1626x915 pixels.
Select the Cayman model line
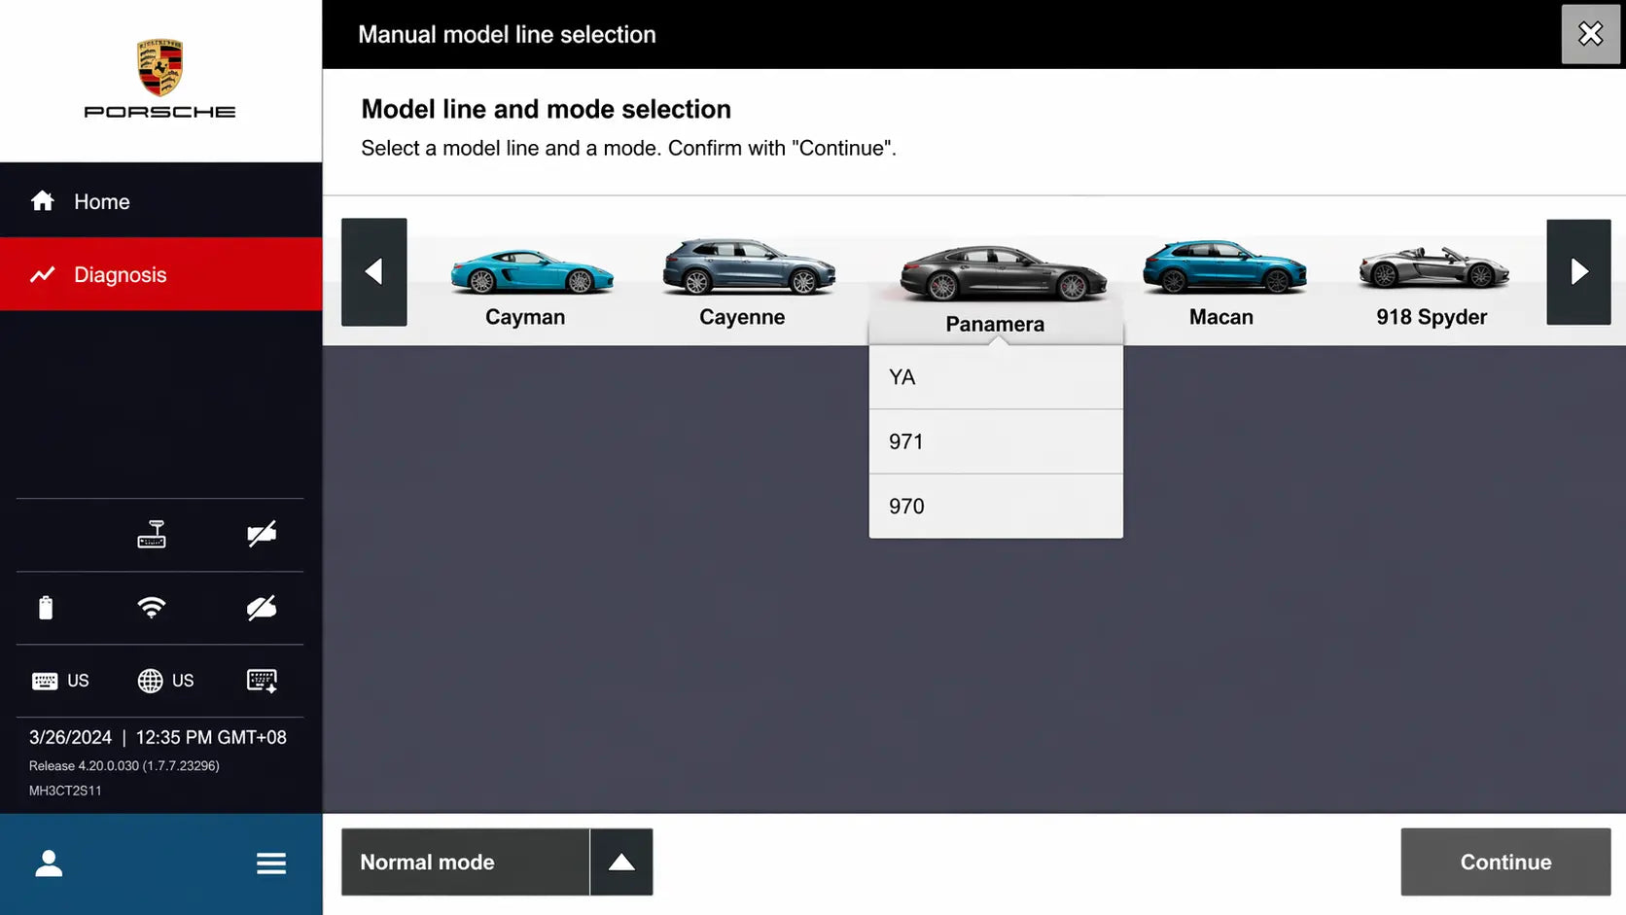point(530,287)
